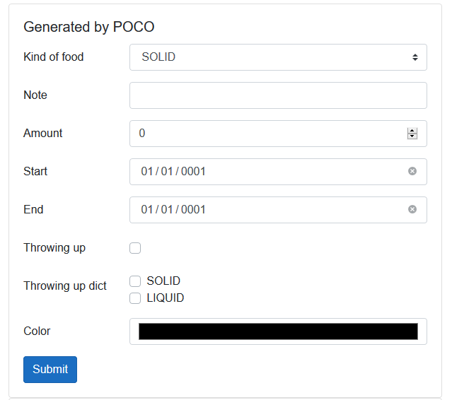Check SOLID under Throwing up dict

pos(135,281)
